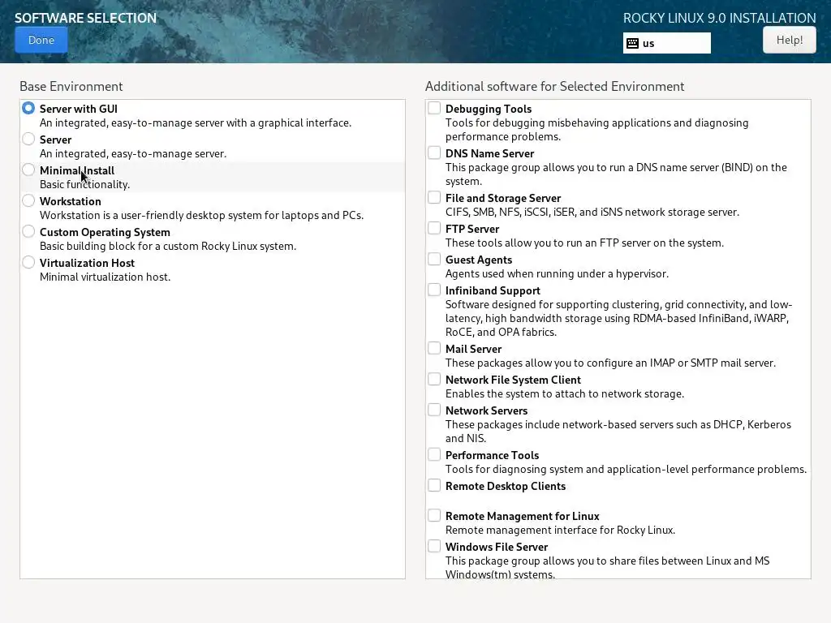Enable the Performance Tools checkbox
This screenshot has height=623, width=831.
[434, 454]
